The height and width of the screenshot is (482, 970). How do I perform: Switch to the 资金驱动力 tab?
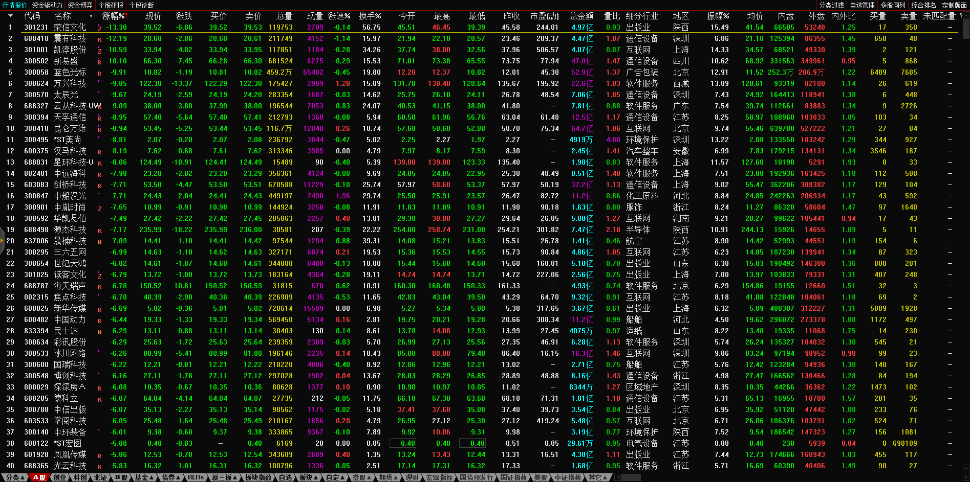[47, 5]
